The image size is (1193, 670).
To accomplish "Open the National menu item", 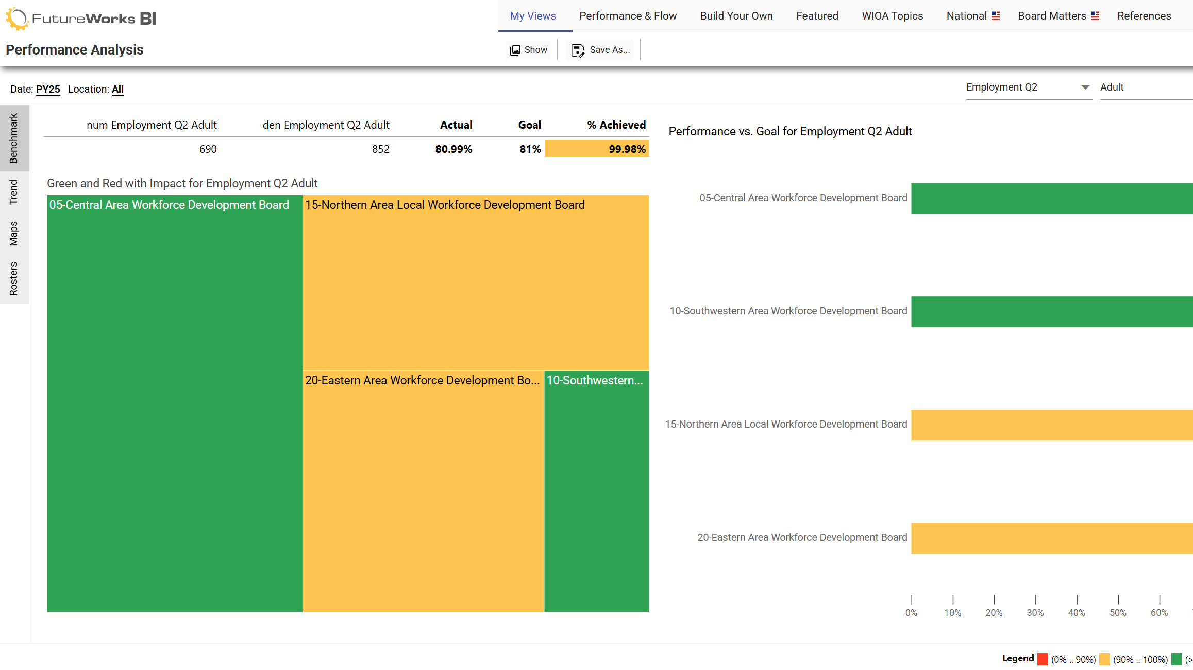I will pos(973,16).
